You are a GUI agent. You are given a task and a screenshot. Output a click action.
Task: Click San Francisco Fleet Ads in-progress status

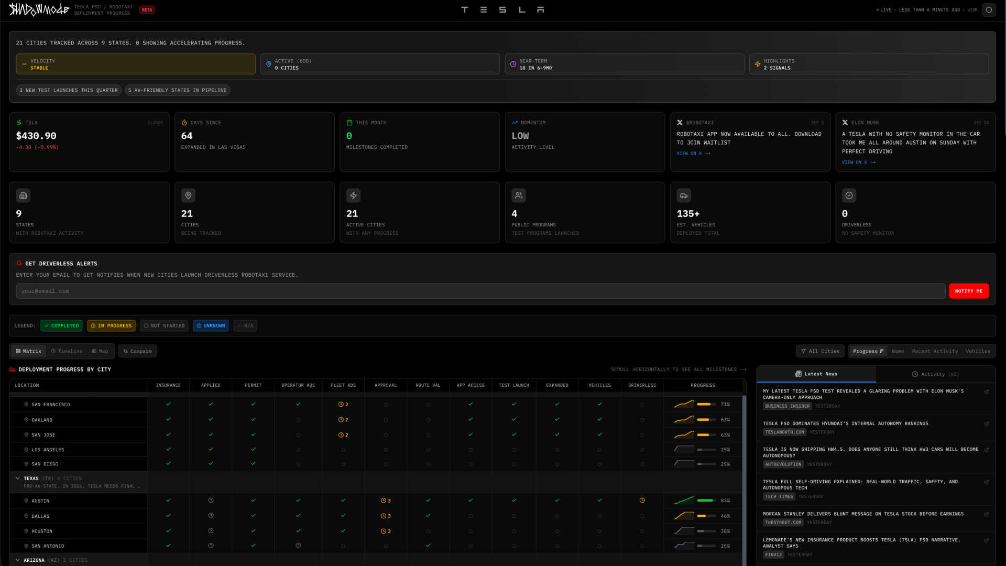click(x=343, y=405)
